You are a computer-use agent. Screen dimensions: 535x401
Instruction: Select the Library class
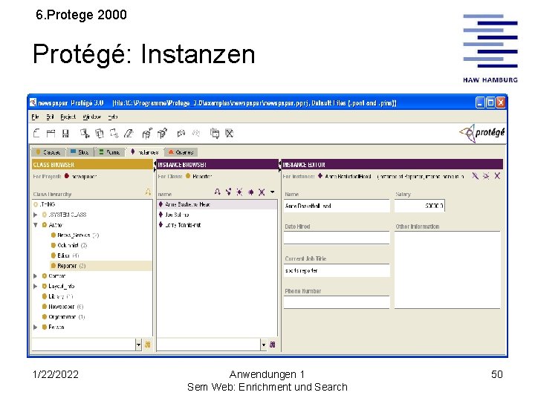pos(58,296)
